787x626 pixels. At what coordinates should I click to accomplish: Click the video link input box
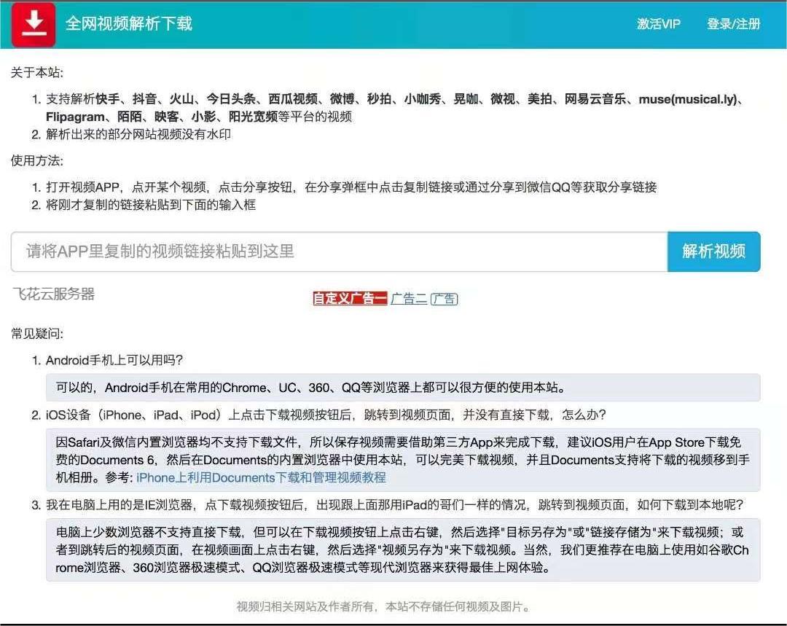(x=328, y=251)
